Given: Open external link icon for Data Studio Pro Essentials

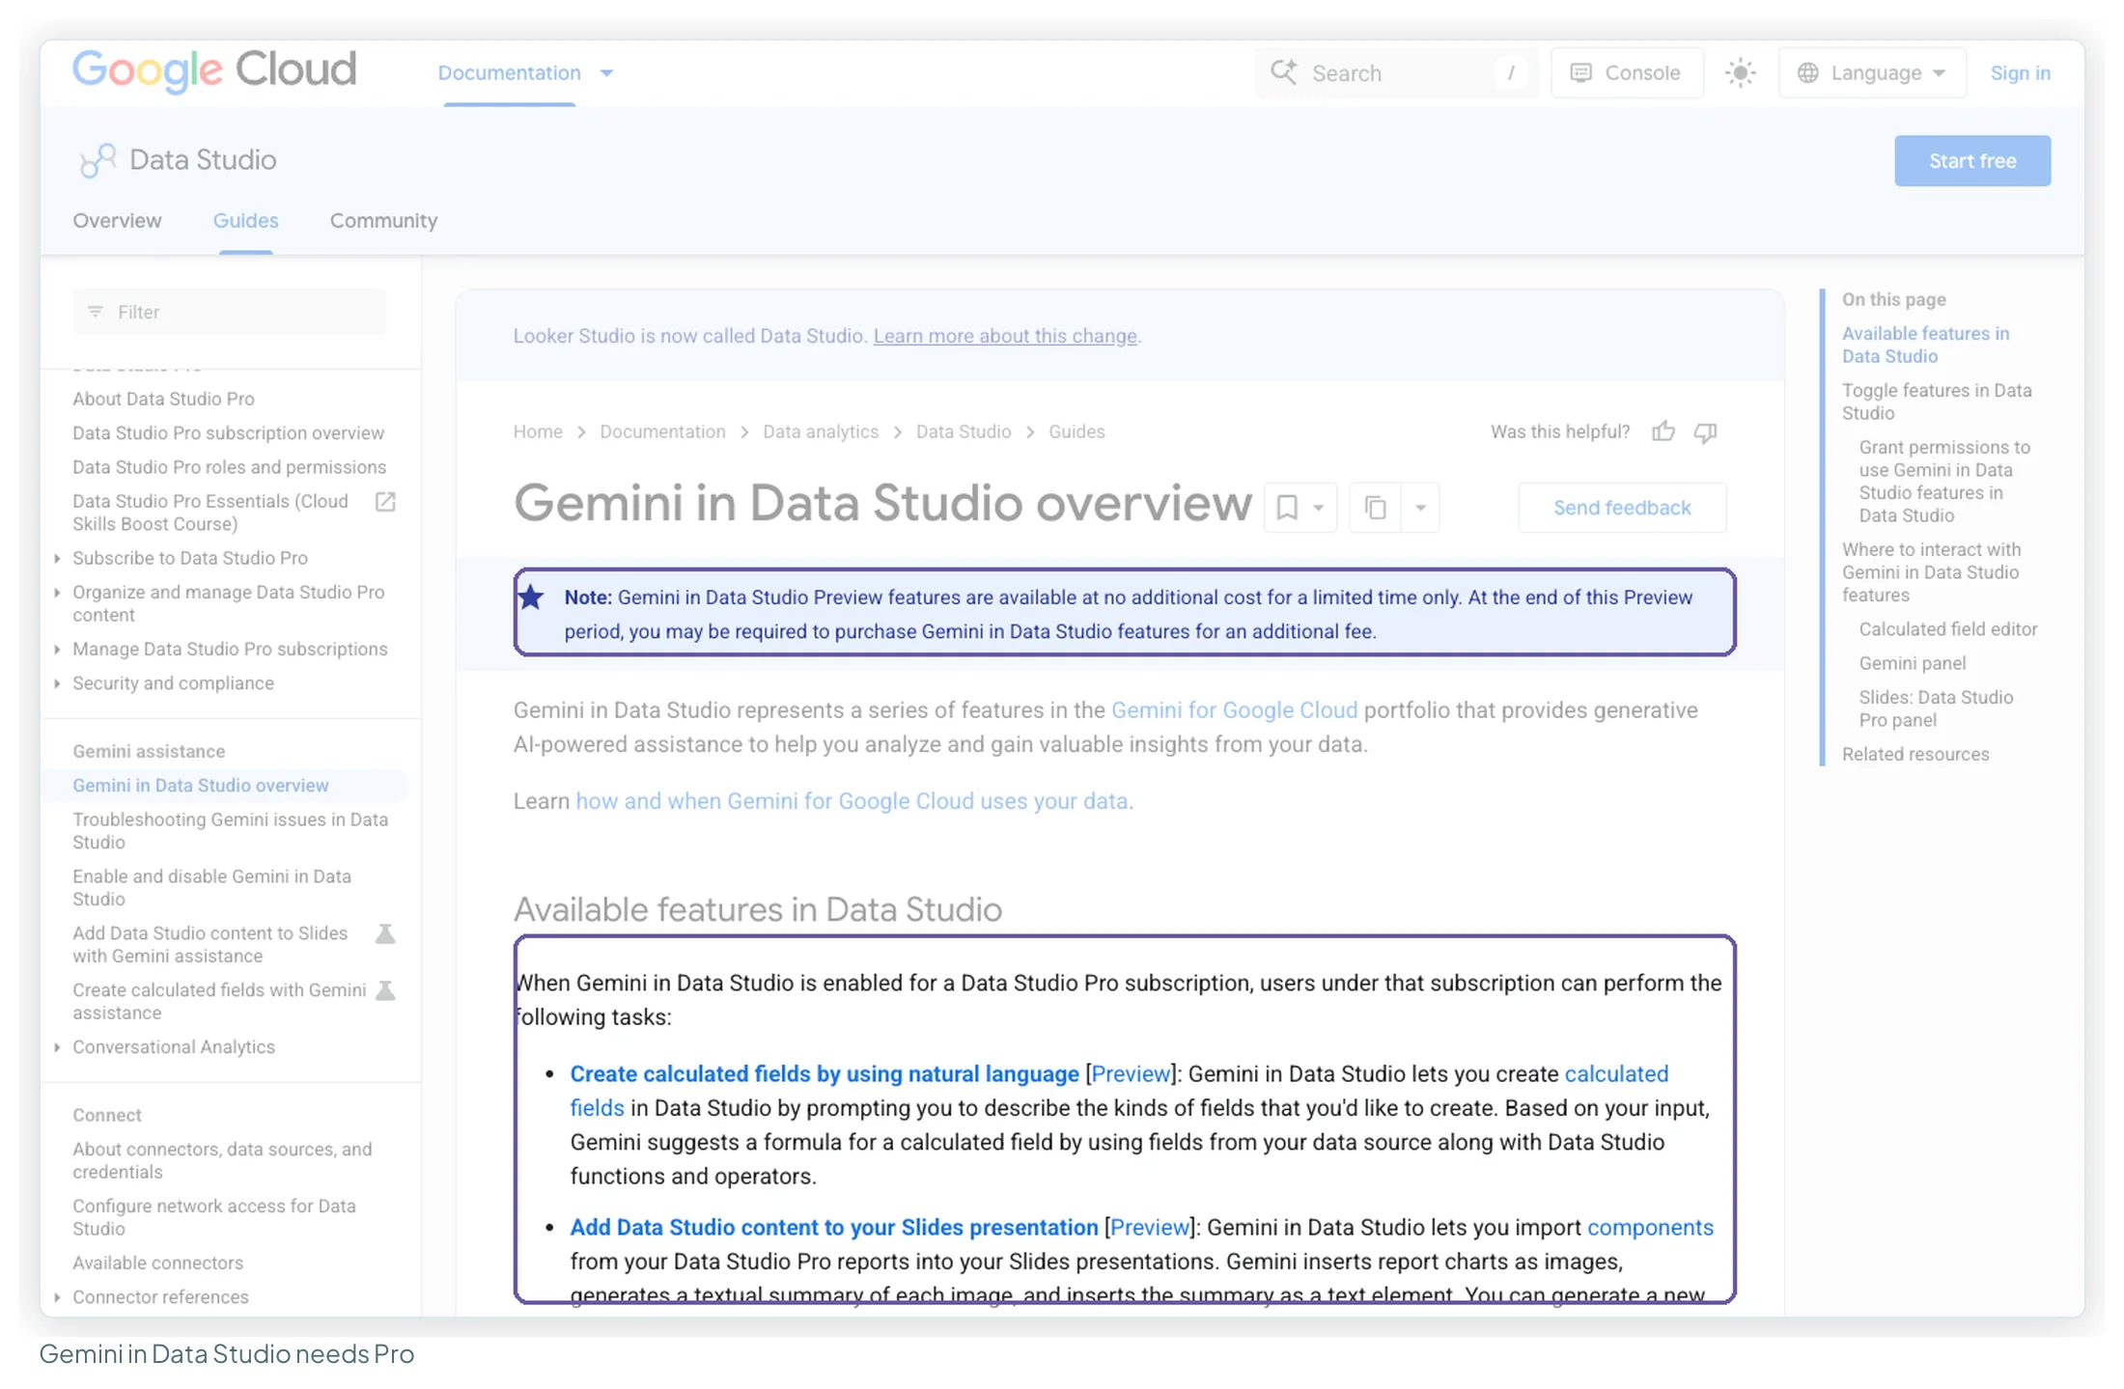Looking at the screenshot, I should [x=385, y=502].
